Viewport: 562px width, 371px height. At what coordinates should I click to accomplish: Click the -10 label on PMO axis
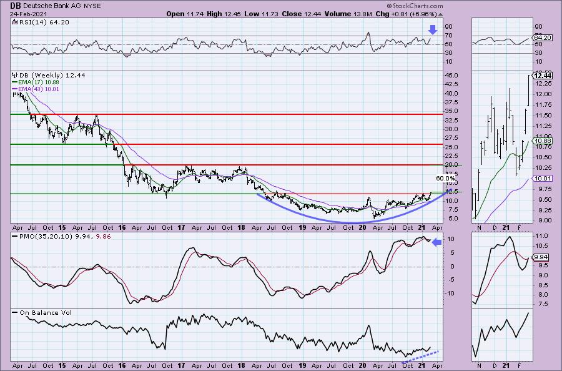[450, 293]
